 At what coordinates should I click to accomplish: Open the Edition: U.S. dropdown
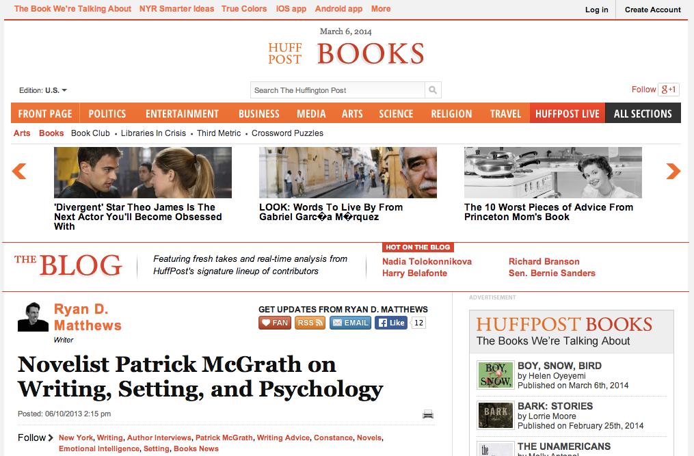tap(43, 90)
